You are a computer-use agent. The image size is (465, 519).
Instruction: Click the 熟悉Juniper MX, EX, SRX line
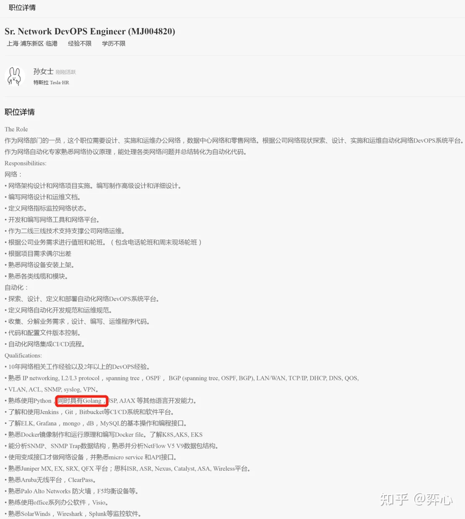(x=127, y=469)
